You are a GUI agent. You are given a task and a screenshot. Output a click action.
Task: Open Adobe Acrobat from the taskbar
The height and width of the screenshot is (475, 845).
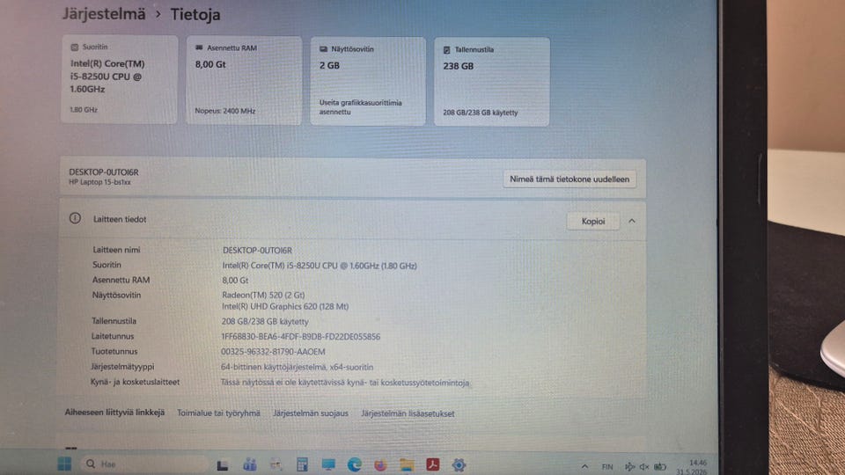[x=433, y=464]
